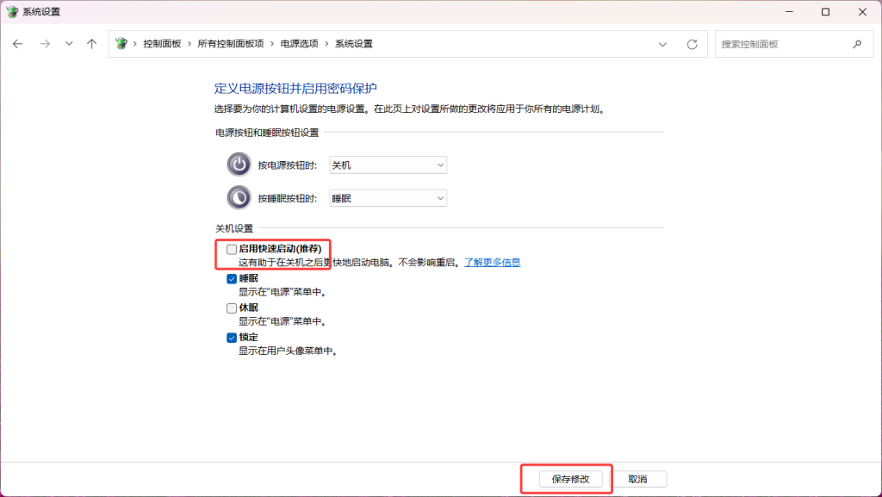Maximize the 系统设置 window
This screenshot has height=497, width=882.
coord(825,12)
